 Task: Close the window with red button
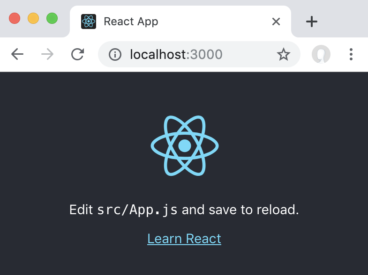(x=15, y=19)
